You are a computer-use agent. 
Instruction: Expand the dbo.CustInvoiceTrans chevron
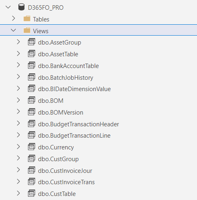click(19, 181)
